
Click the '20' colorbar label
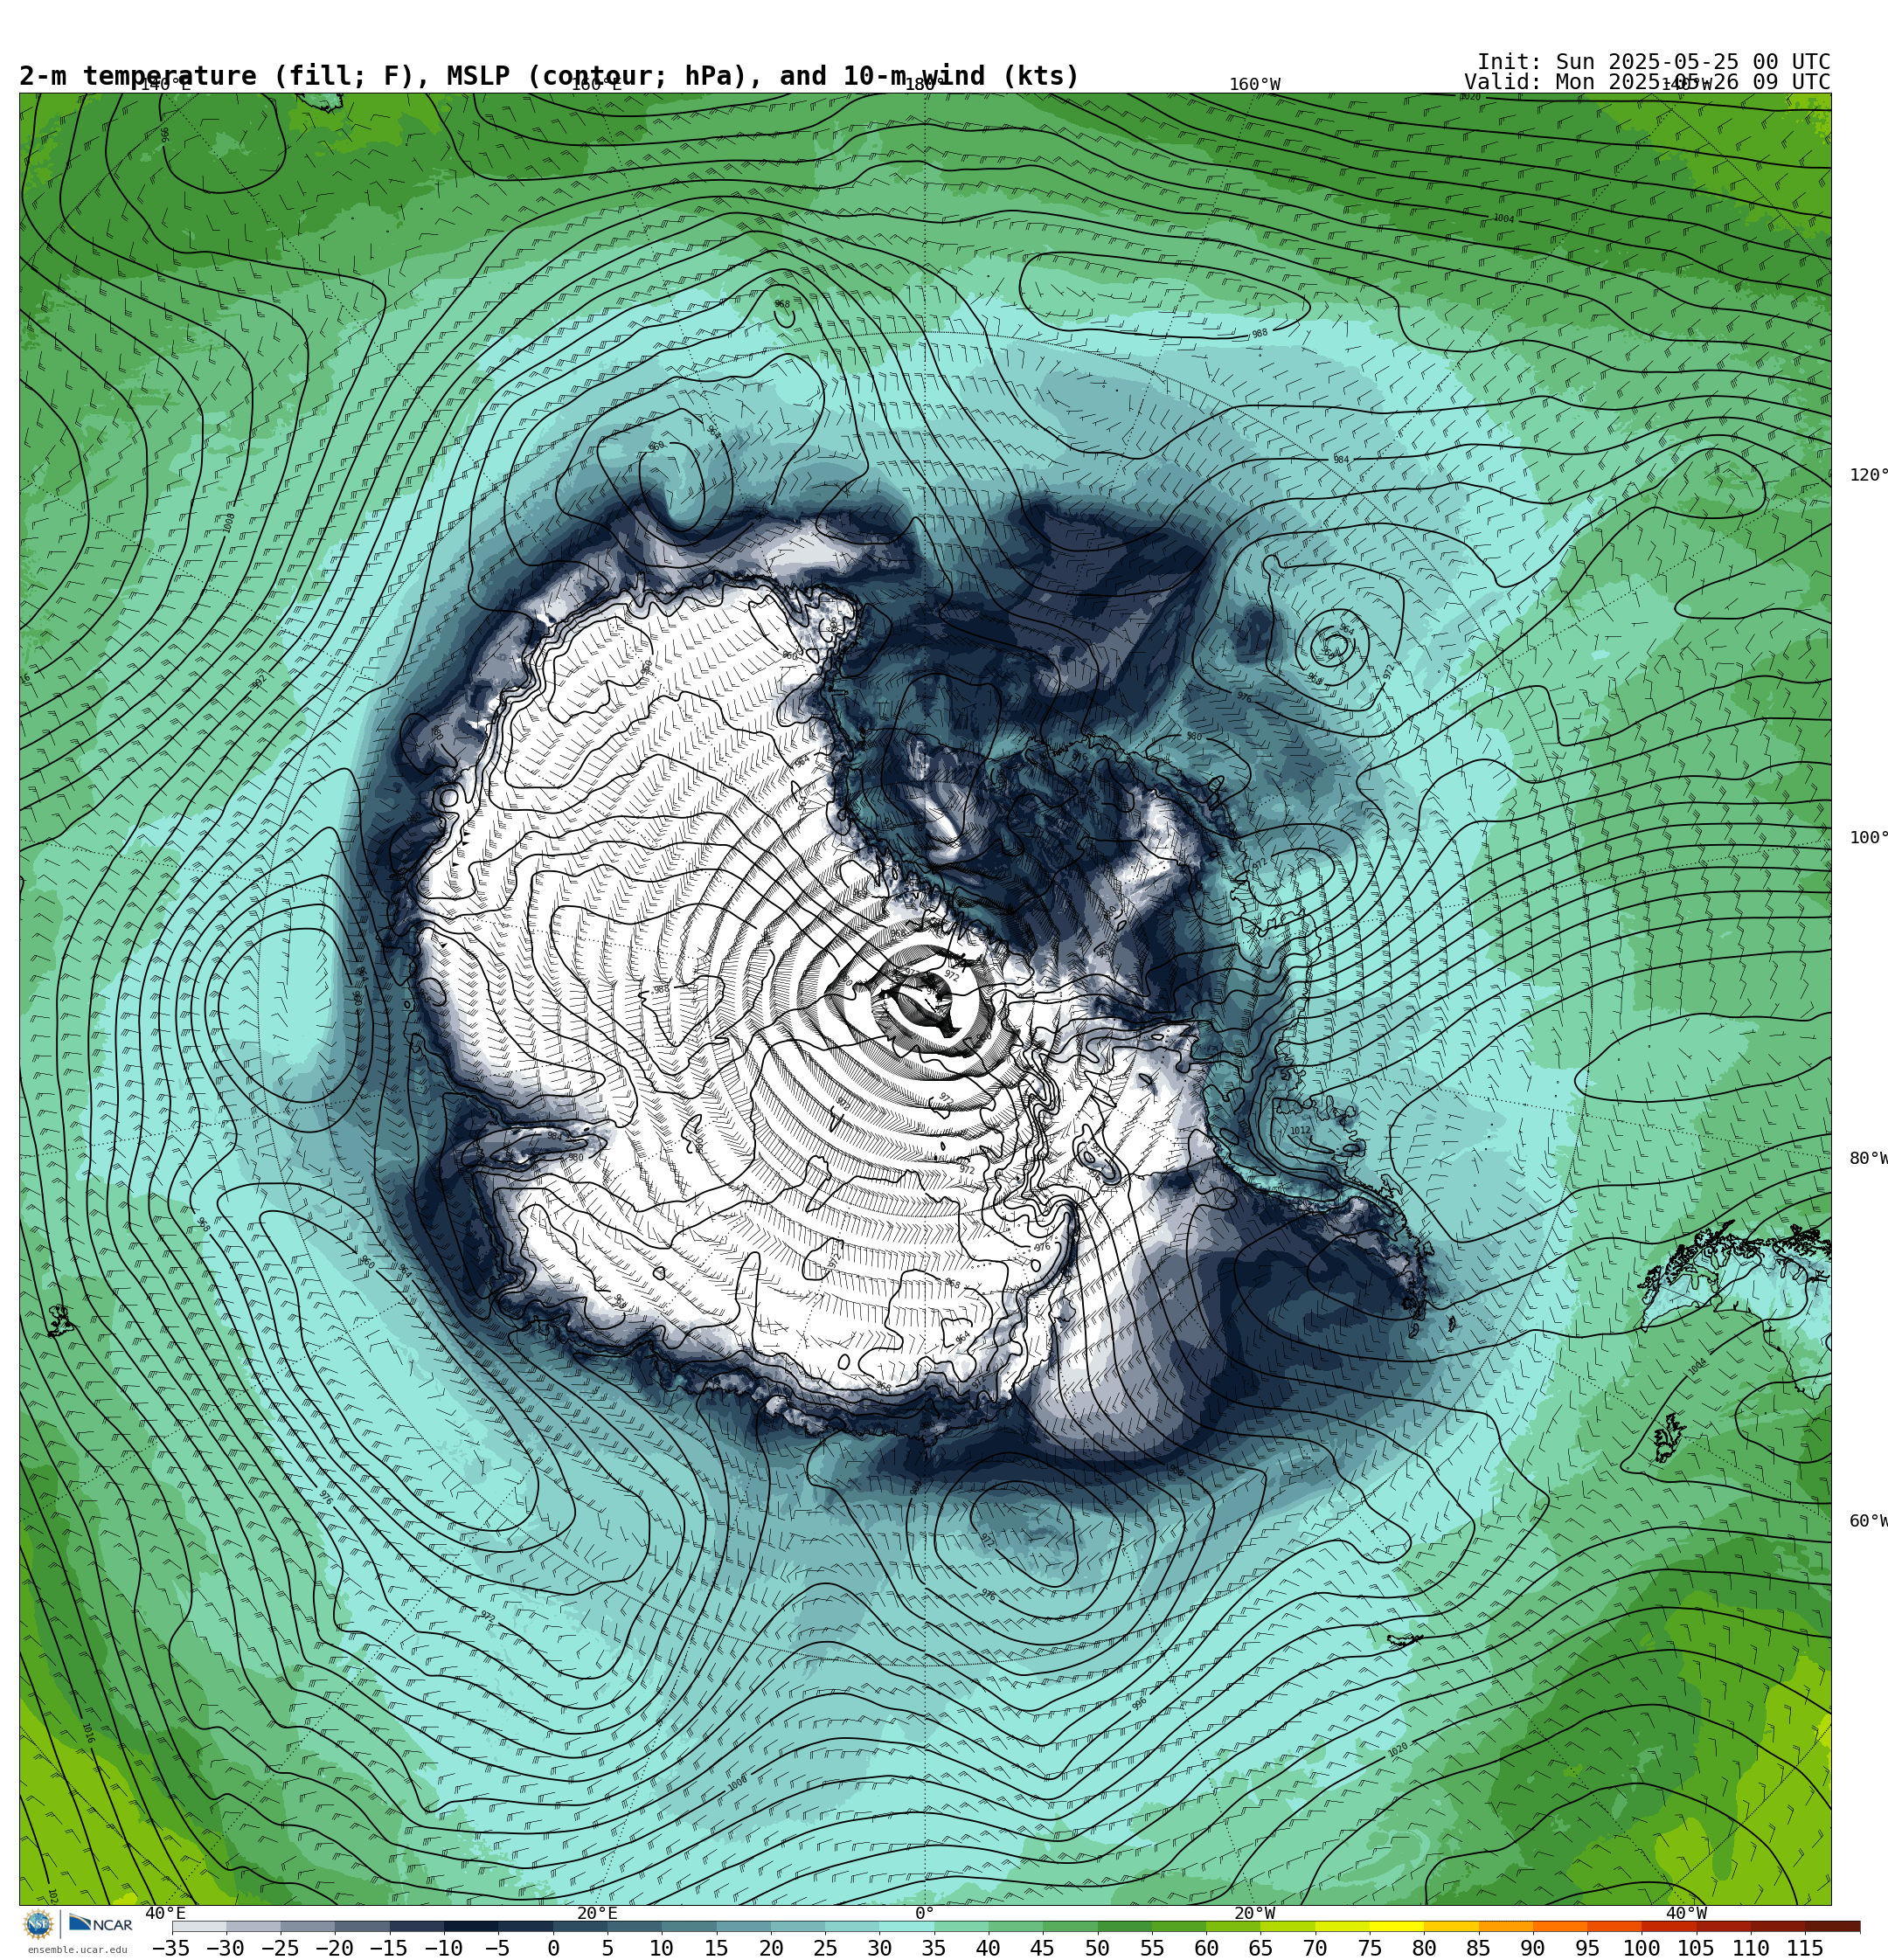click(x=770, y=1948)
